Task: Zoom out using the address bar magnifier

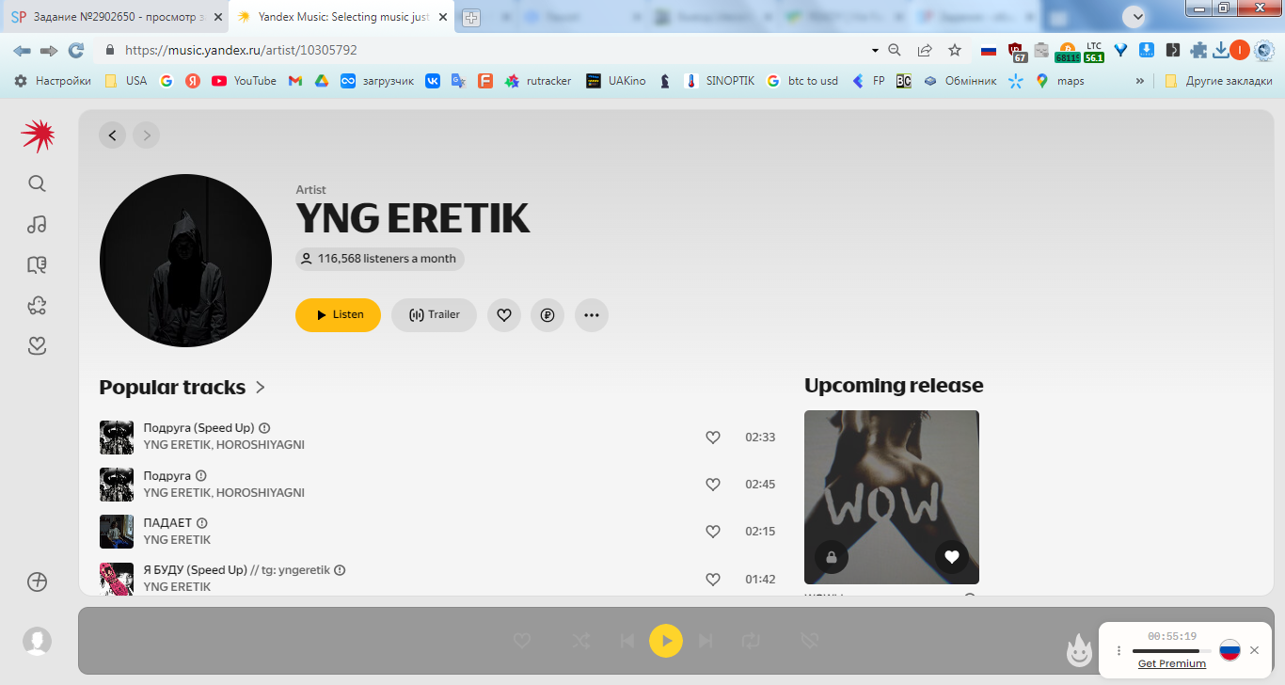Action: click(896, 50)
